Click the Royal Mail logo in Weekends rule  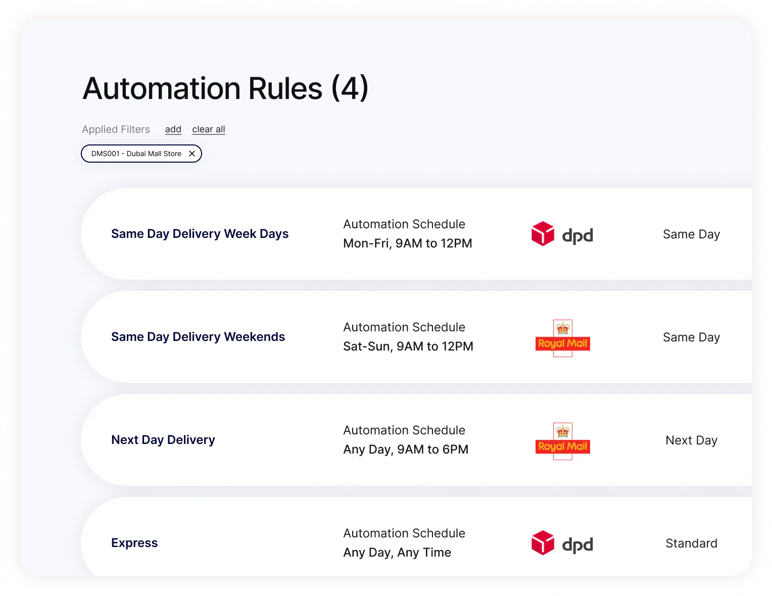point(562,338)
